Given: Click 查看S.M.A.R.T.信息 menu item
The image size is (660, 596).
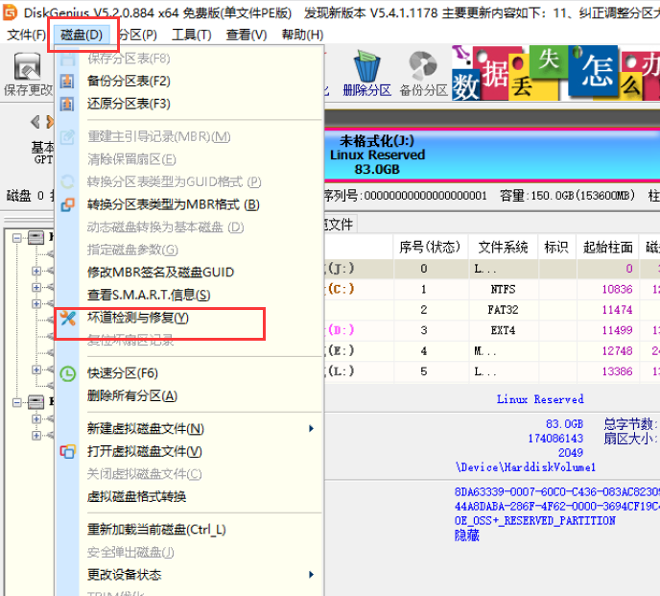Looking at the screenshot, I should 148,295.
